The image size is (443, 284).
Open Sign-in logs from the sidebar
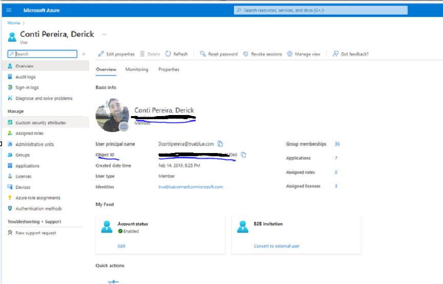tap(27, 87)
